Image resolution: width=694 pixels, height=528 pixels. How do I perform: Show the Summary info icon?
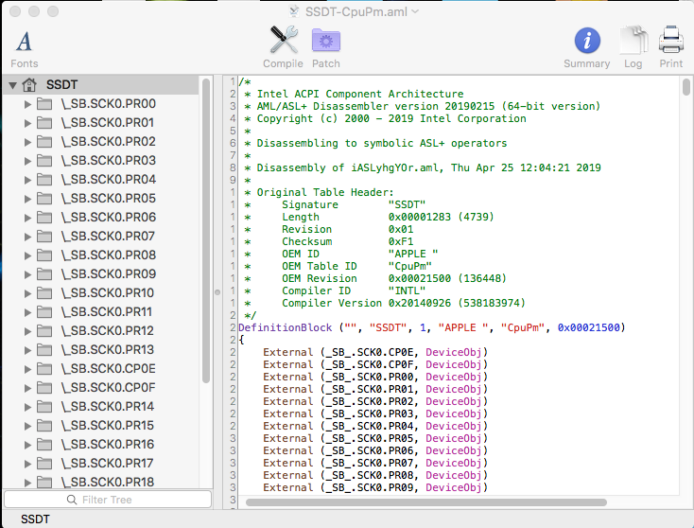pyautogui.click(x=587, y=41)
